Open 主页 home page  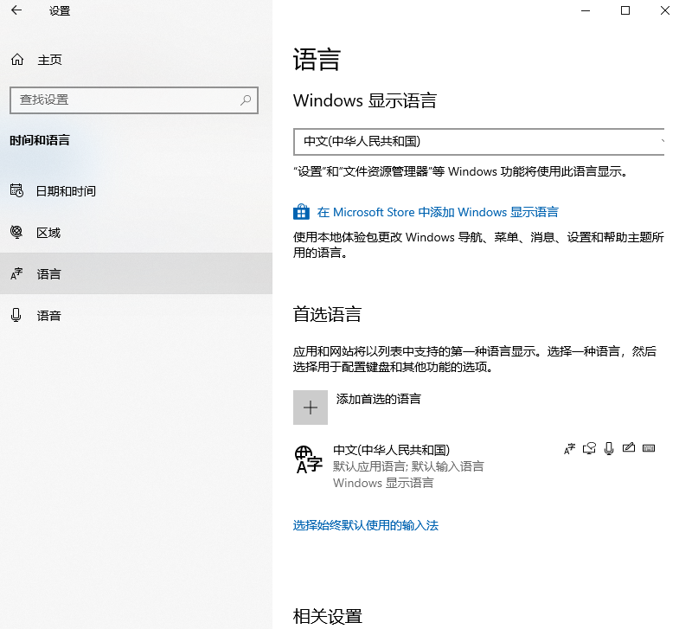tap(49, 60)
